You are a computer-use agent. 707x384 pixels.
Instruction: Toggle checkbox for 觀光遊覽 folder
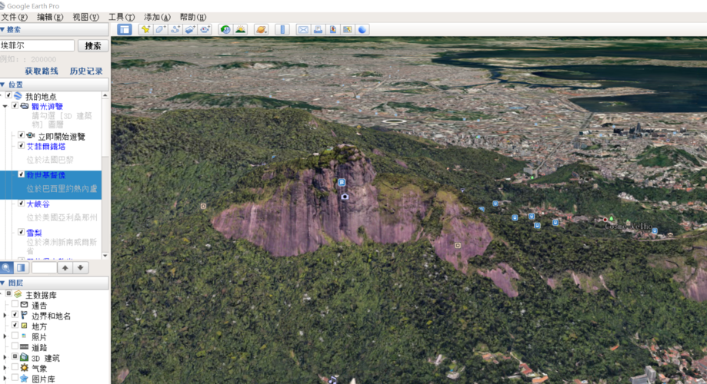15,106
